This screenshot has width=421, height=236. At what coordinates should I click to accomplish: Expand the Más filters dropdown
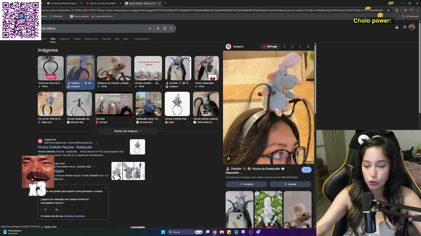(126, 39)
